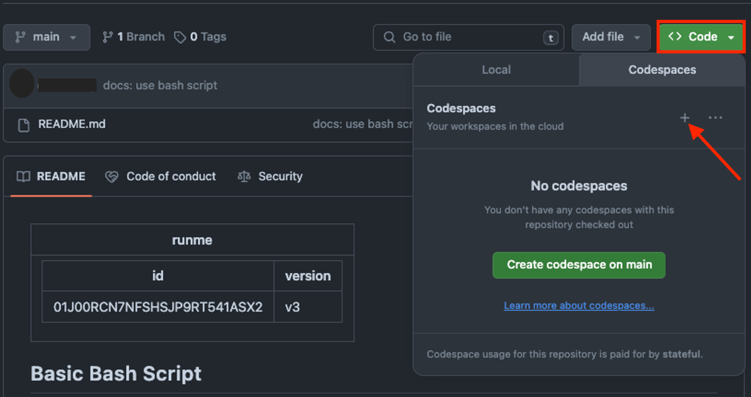The height and width of the screenshot is (397, 751).
Task: Open a new codespace with the plus icon
Action: [684, 118]
